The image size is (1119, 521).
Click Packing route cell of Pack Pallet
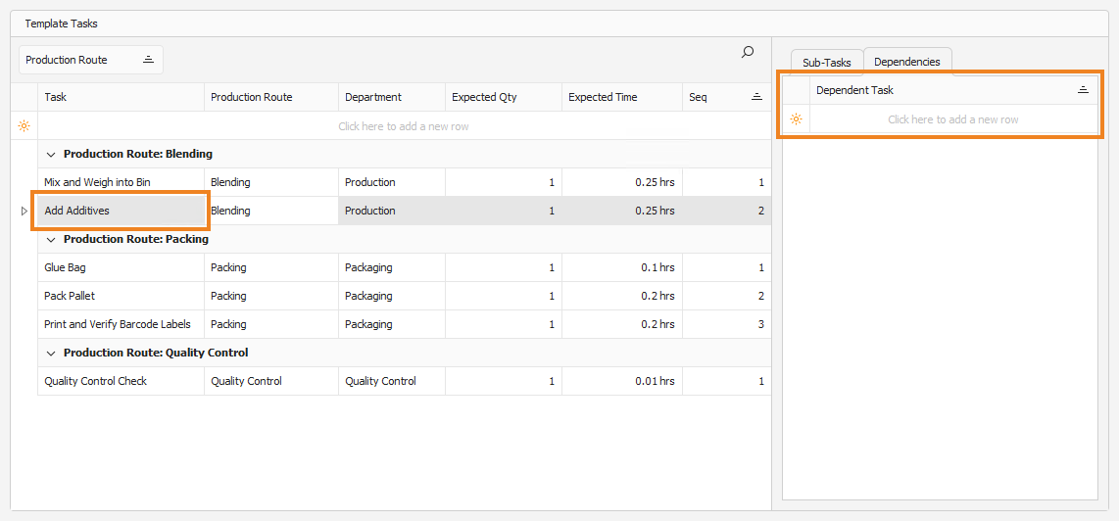271,296
